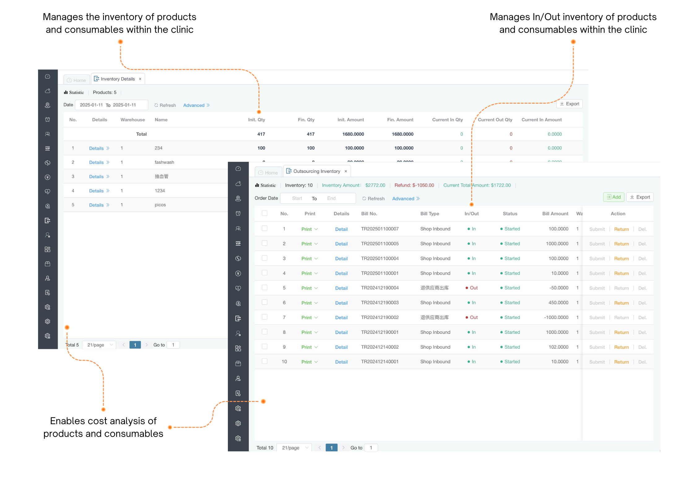Click Return link for bill TR202412190003
This screenshot has width=695, height=491.
[621, 303]
